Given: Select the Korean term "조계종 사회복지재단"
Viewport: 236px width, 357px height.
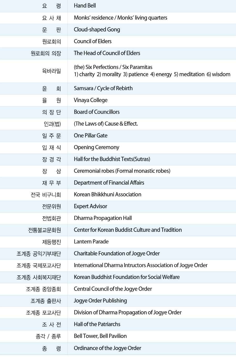Looking at the screenshot, I should (x=39, y=277).
